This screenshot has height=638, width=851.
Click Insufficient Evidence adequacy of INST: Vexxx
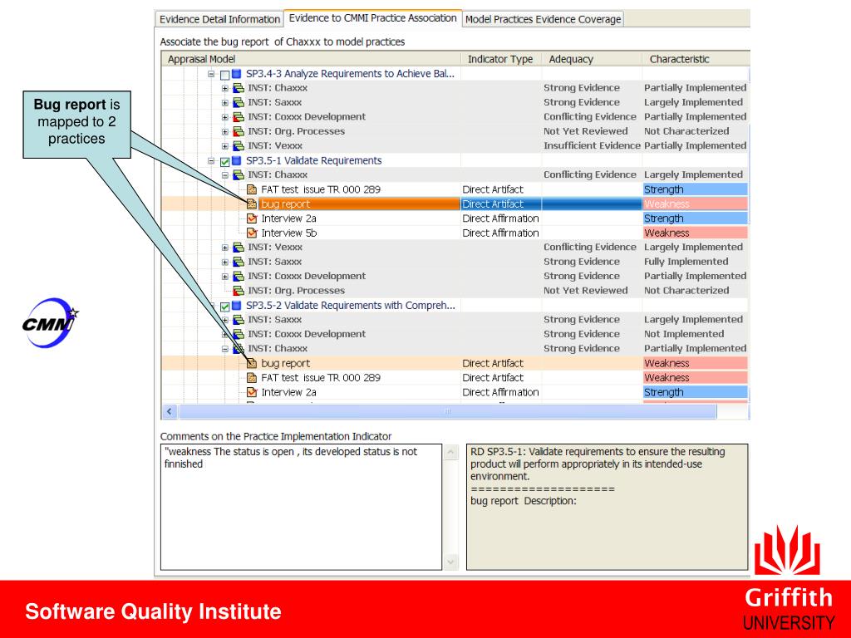[x=592, y=146]
